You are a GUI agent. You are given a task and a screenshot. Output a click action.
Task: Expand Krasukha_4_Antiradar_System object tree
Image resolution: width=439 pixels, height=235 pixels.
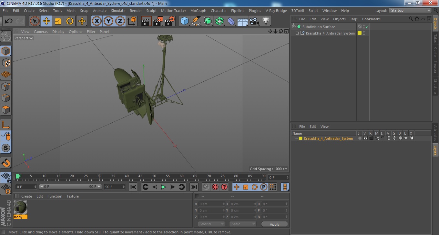[297, 33]
